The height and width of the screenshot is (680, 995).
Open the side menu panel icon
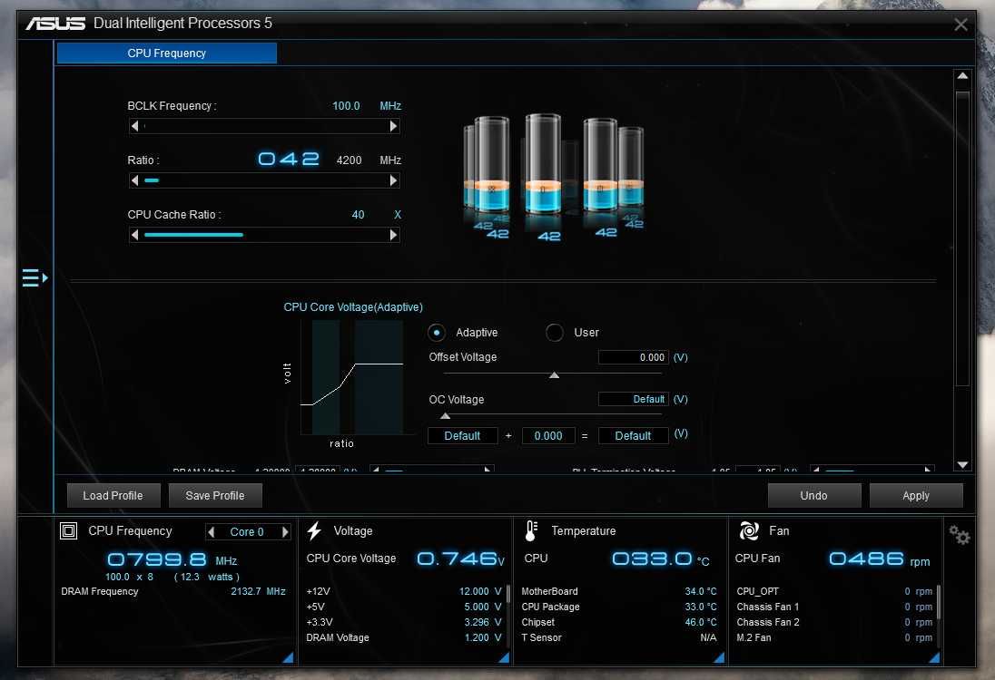point(34,277)
